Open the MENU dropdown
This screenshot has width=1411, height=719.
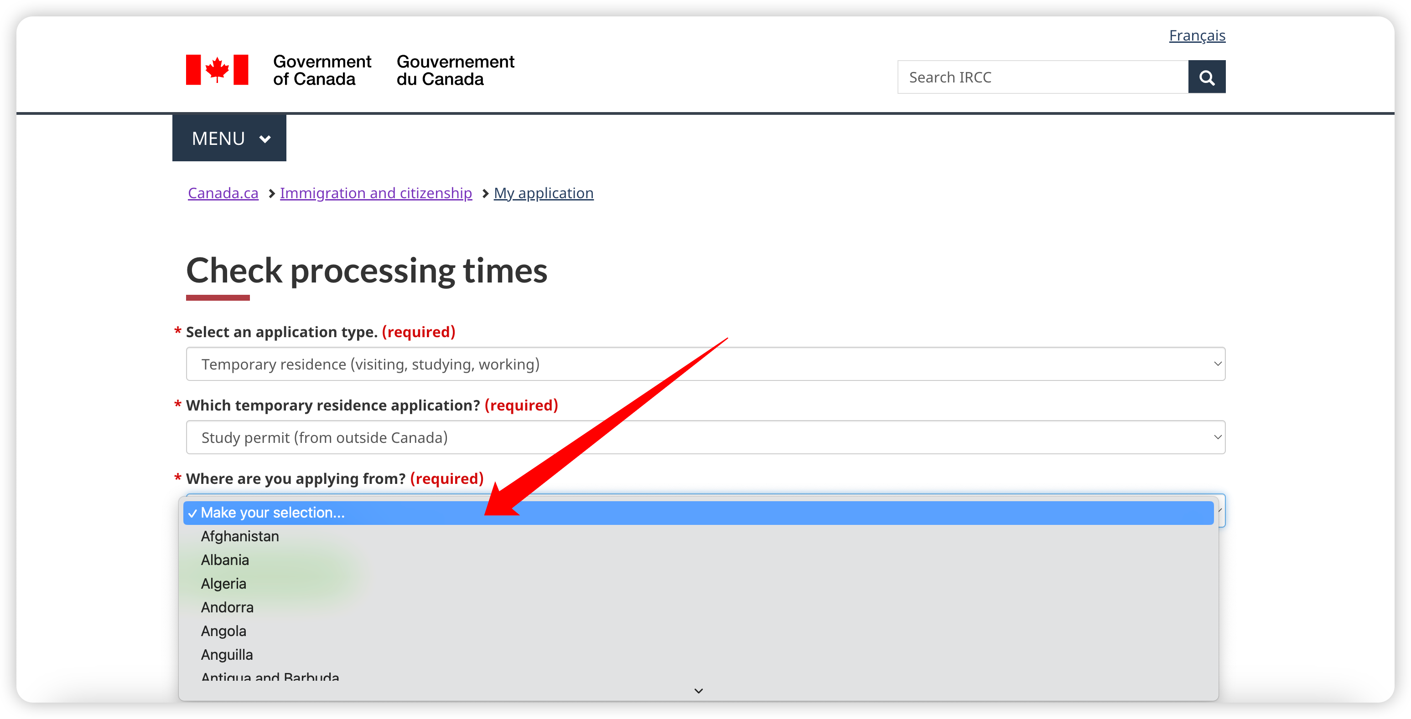coord(229,138)
